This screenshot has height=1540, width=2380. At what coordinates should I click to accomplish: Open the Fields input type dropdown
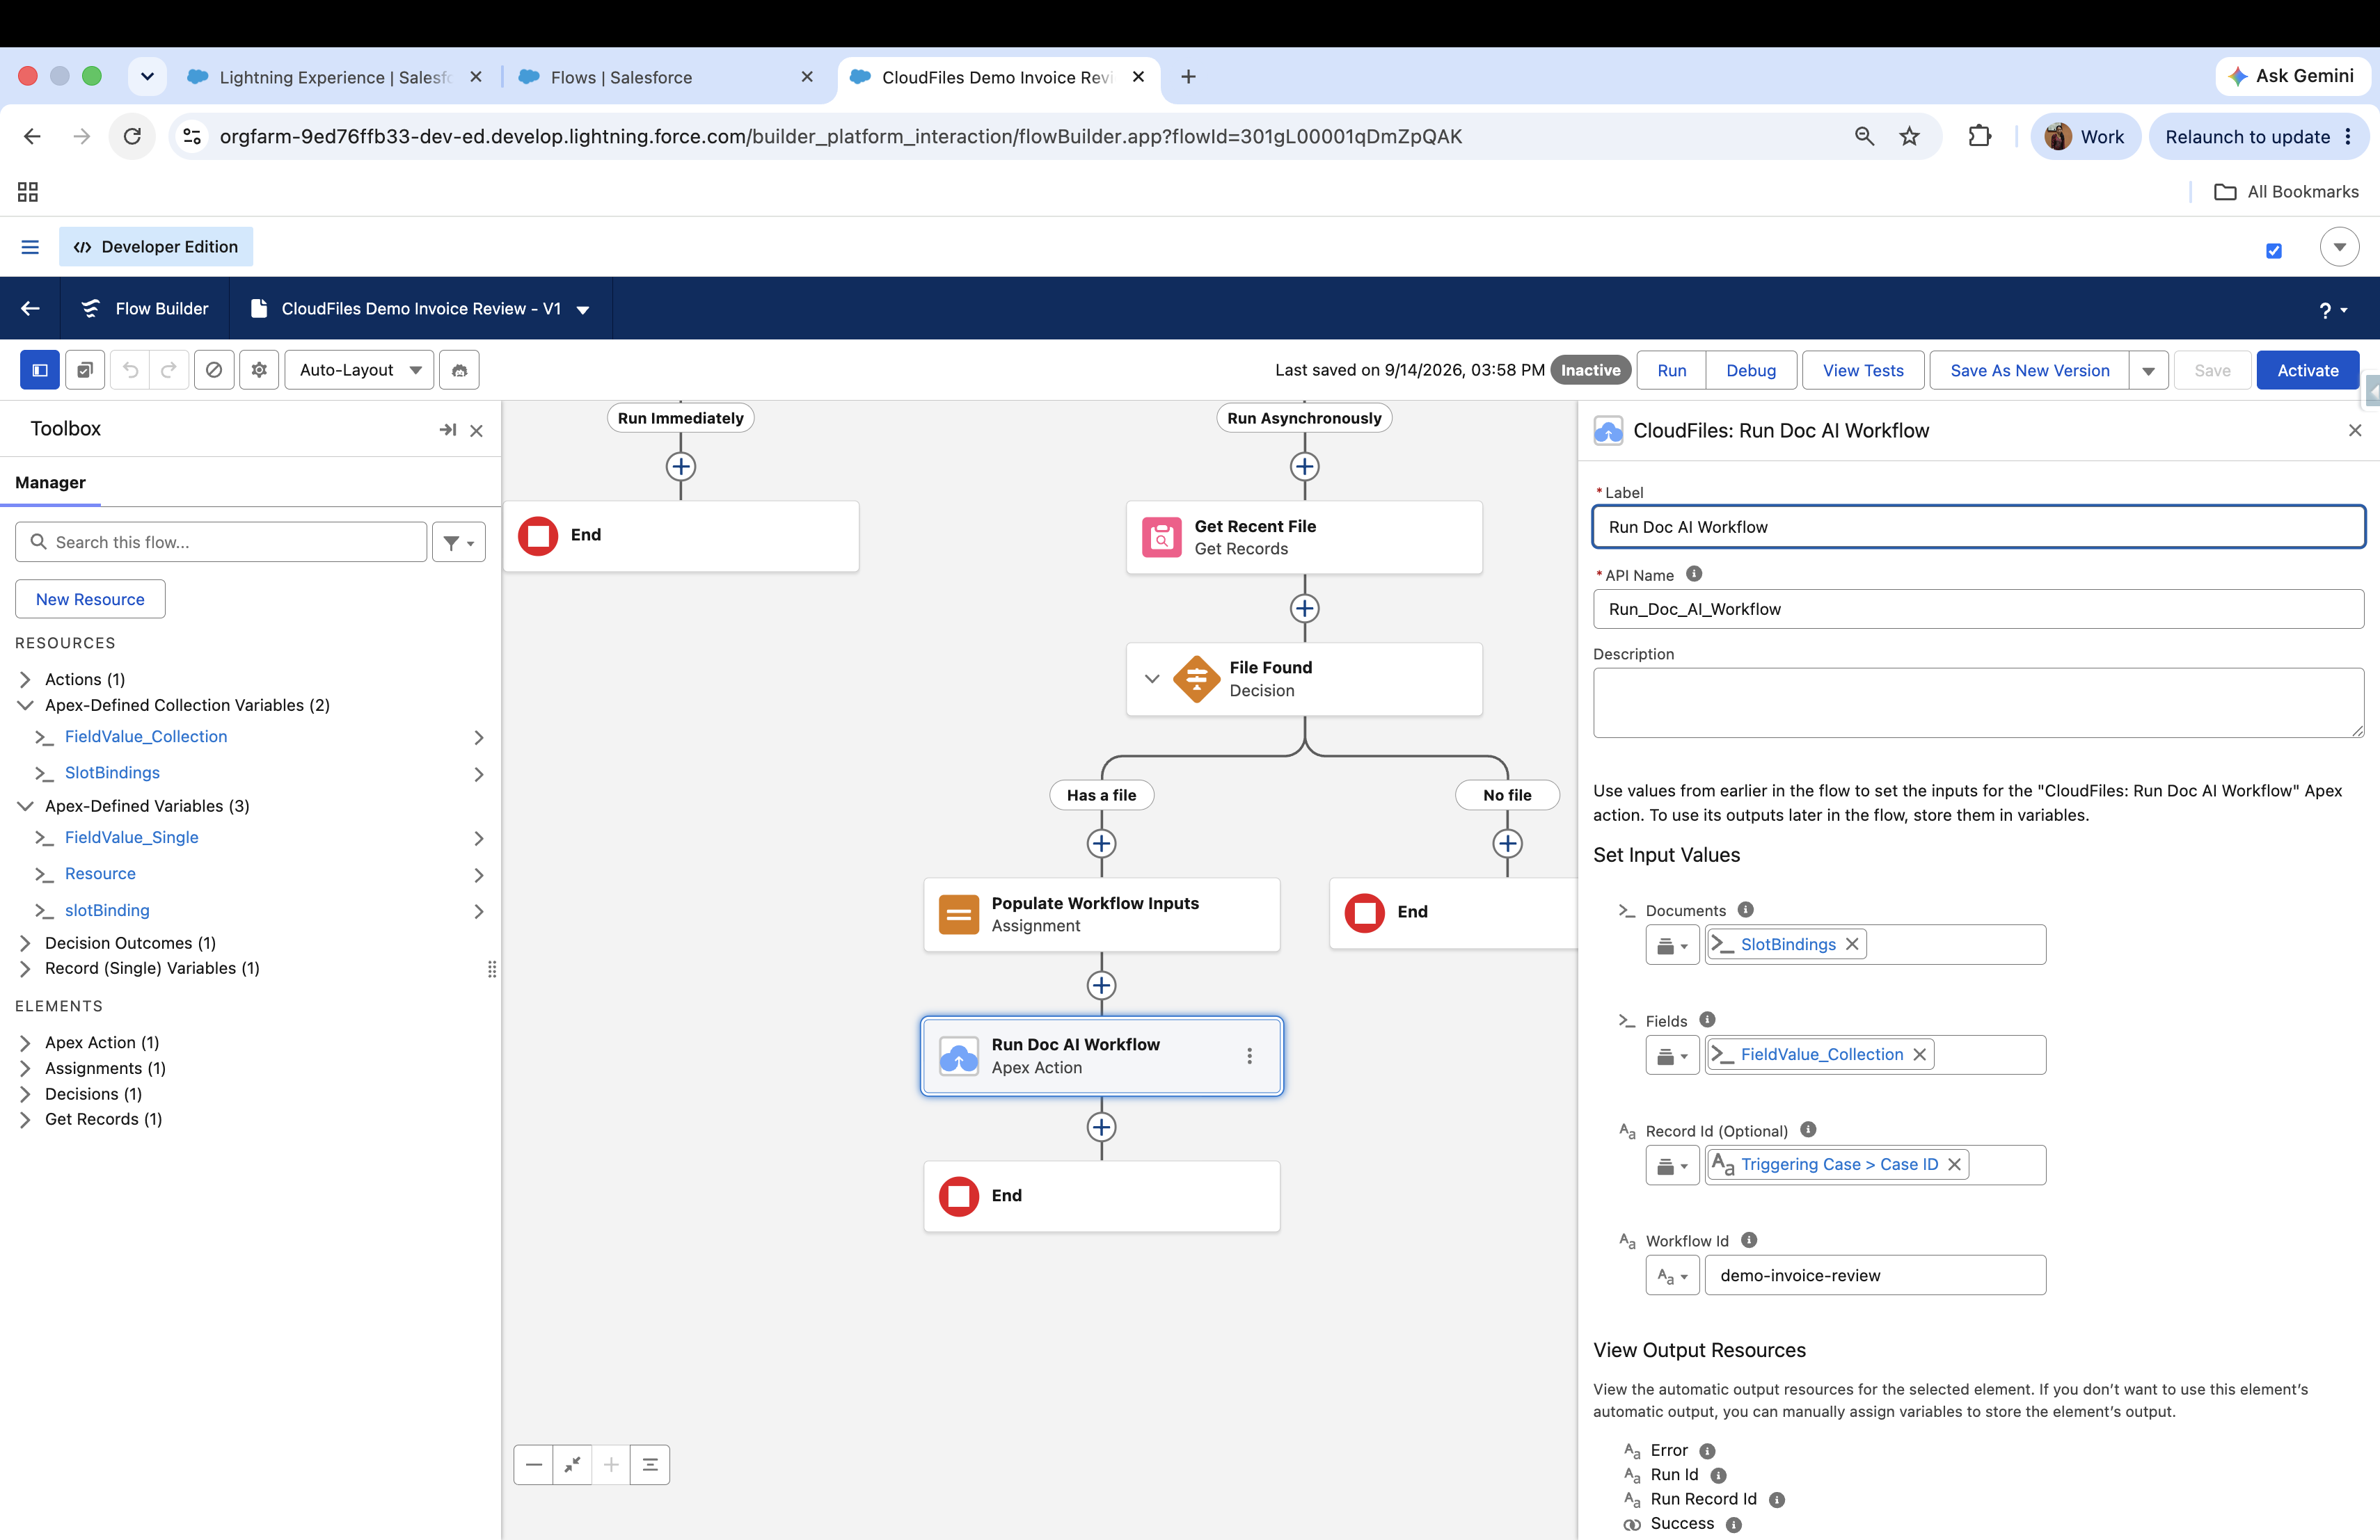[x=1672, y=1055]
